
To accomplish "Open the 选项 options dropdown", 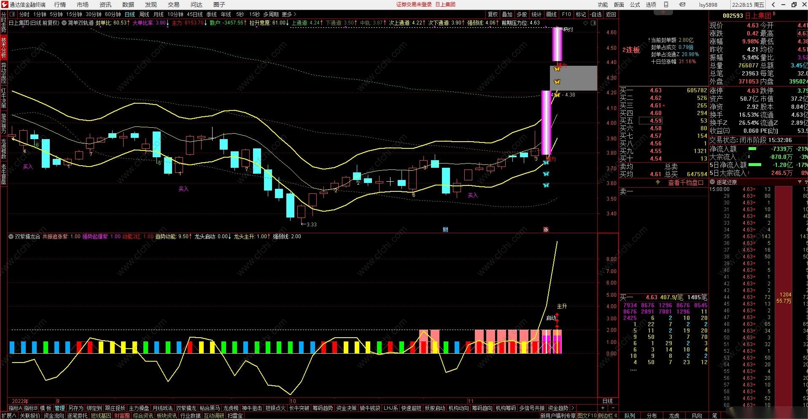I will (651, 5).
